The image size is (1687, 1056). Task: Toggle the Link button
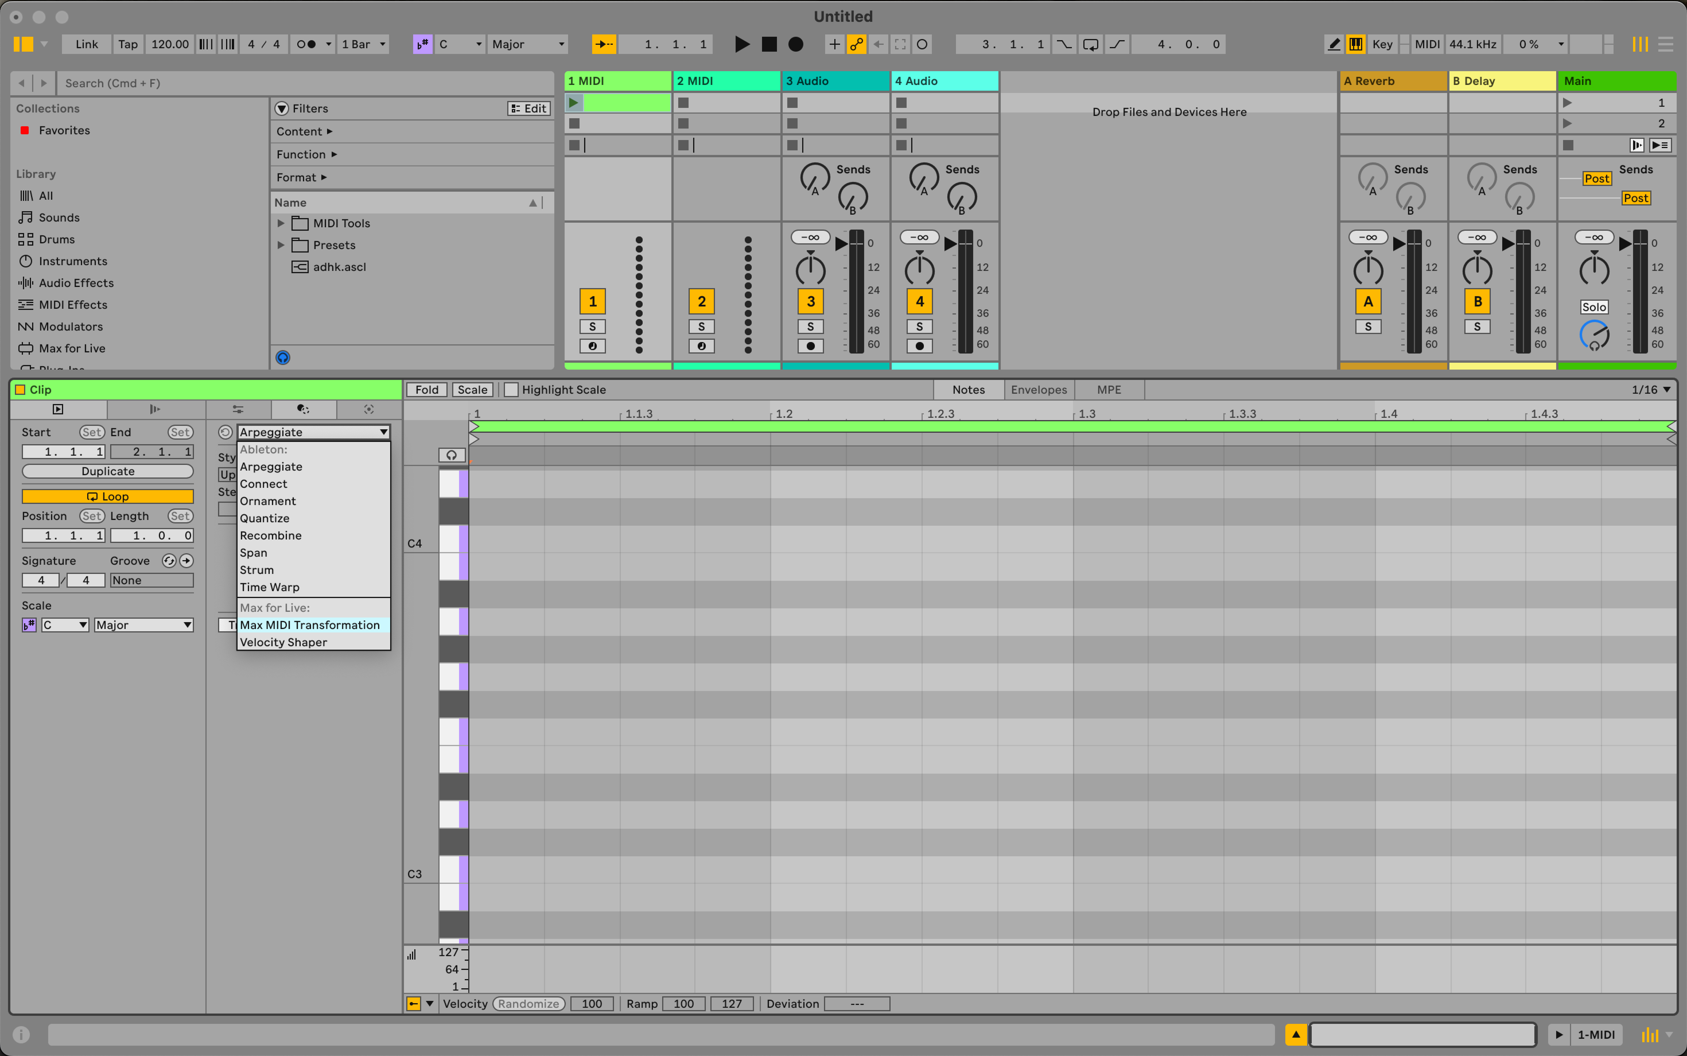click(x=87, y=44)
